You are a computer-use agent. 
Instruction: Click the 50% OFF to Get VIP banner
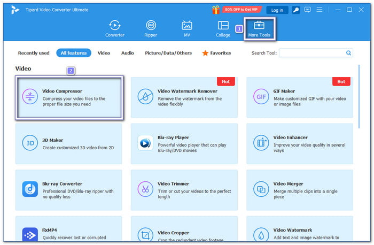coord(241,10)
